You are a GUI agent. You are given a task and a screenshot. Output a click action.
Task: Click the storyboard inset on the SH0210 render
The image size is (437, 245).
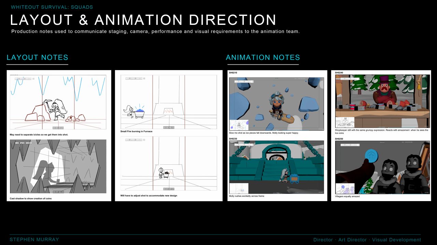(239, 125)
